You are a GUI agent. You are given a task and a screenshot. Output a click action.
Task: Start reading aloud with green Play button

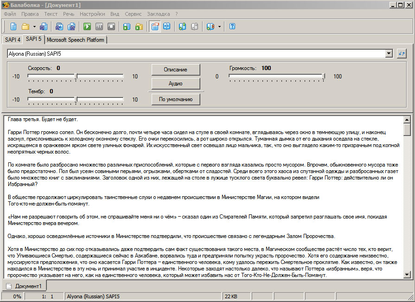click(87, 26)
